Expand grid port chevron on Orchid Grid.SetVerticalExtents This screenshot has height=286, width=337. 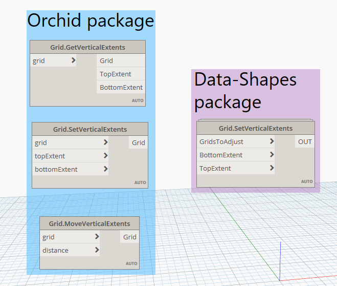pos(105,142)
